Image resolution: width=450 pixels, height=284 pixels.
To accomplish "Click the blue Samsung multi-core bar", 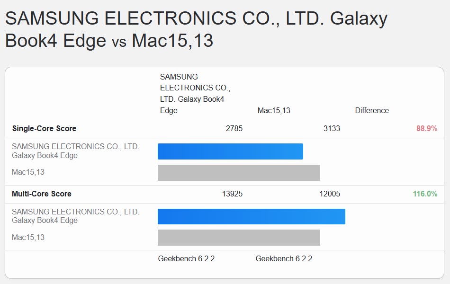I will (x=251, y=216).
